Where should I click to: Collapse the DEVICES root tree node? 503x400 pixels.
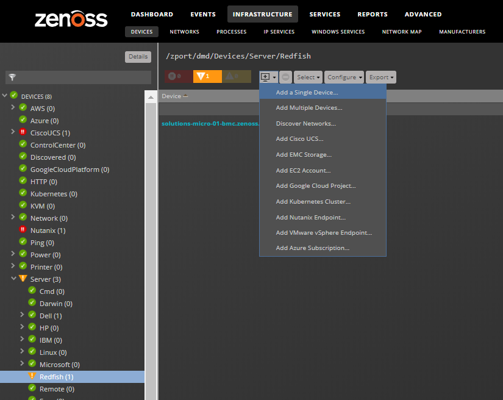pos(4,95)
